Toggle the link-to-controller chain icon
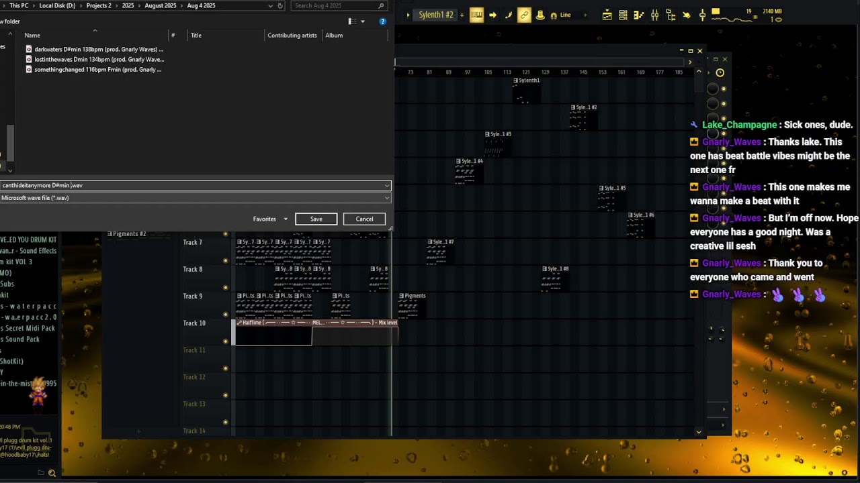 pos(524,15)
